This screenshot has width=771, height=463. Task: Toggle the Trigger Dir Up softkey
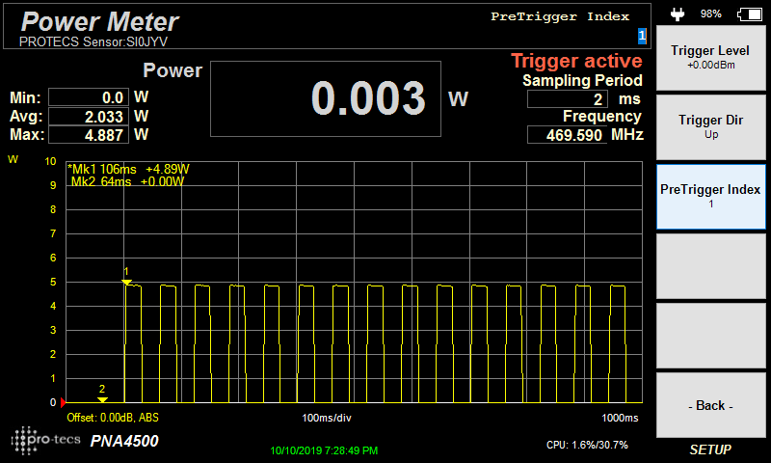tap(710, 126)
